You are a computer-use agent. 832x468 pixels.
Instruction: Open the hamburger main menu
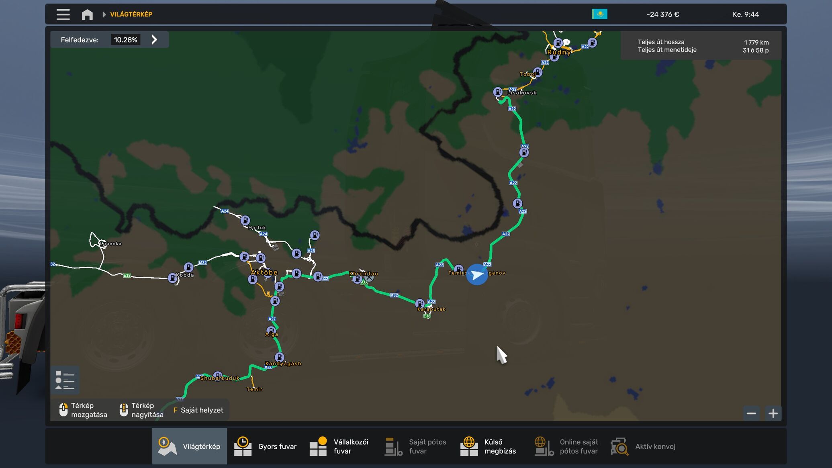coord(63,14)
